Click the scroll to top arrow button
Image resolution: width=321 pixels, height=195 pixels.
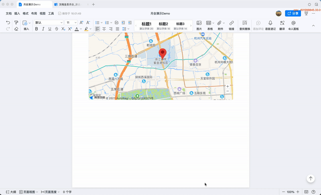pos(311,179)
